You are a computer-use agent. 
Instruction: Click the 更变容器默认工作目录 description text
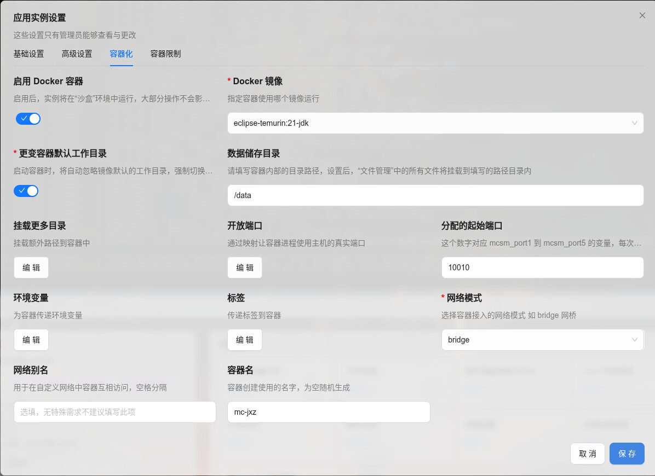click(113, 171)
